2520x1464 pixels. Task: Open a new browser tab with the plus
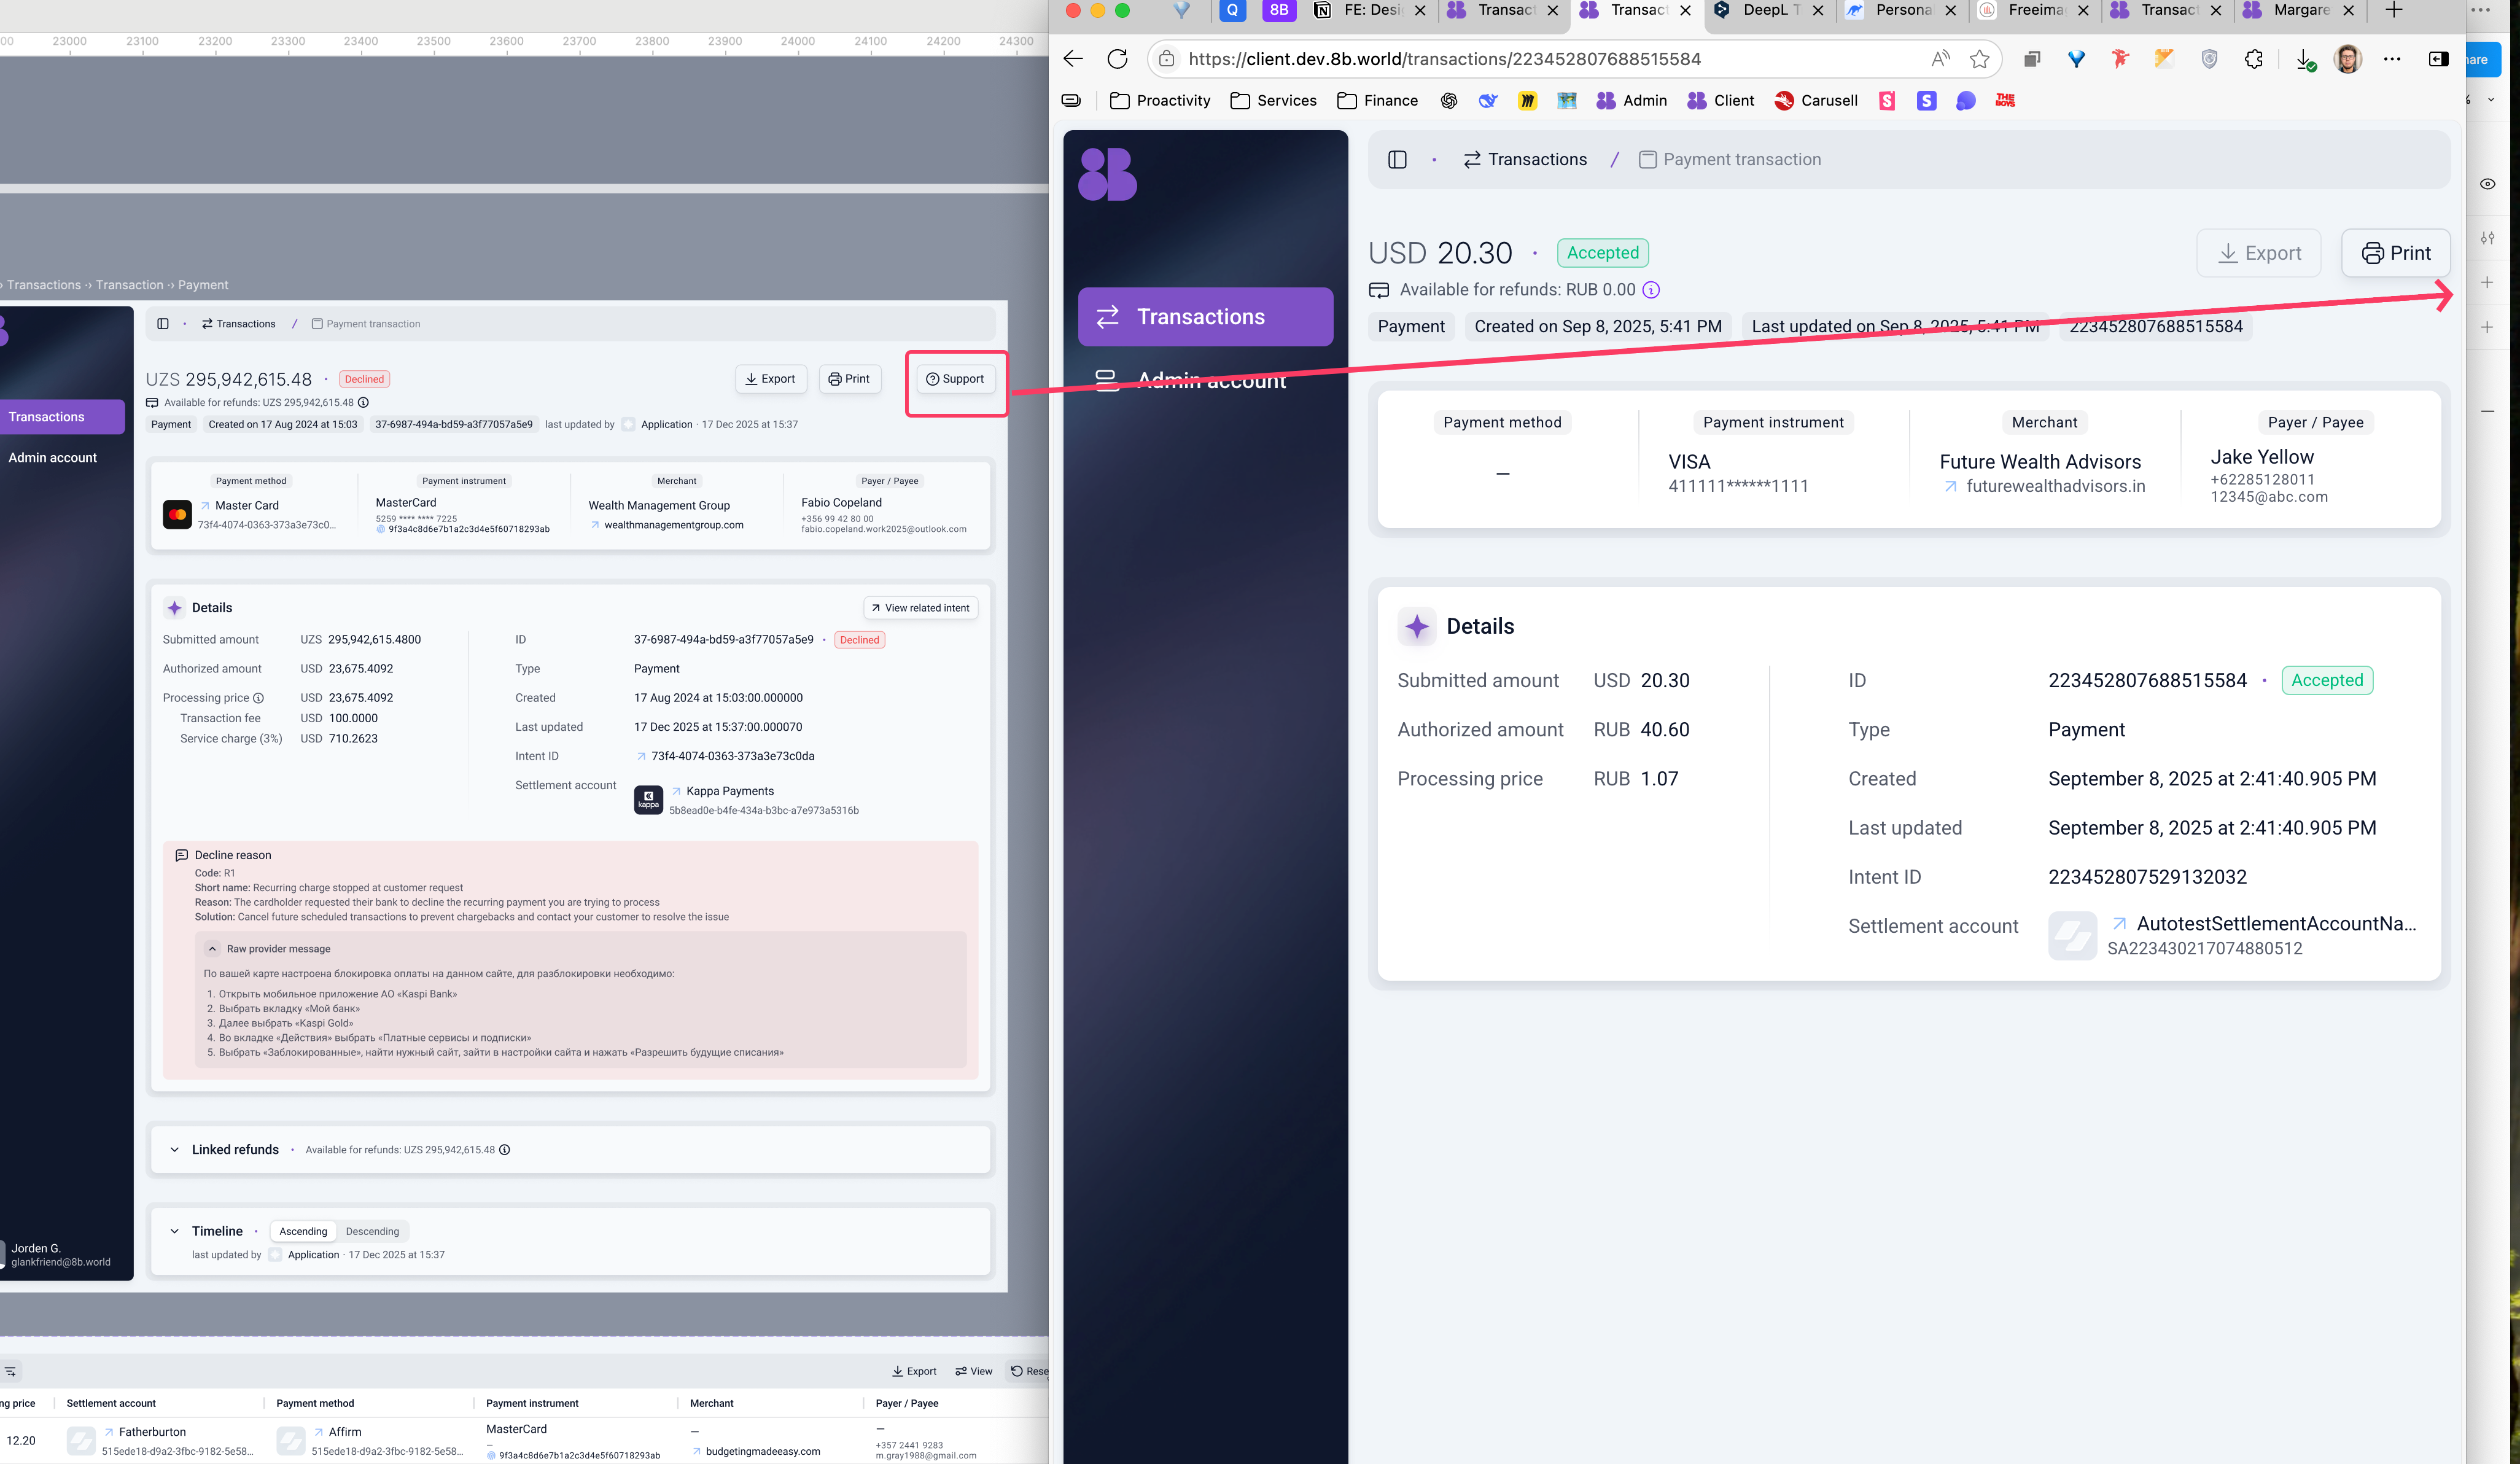[2393, 10]
